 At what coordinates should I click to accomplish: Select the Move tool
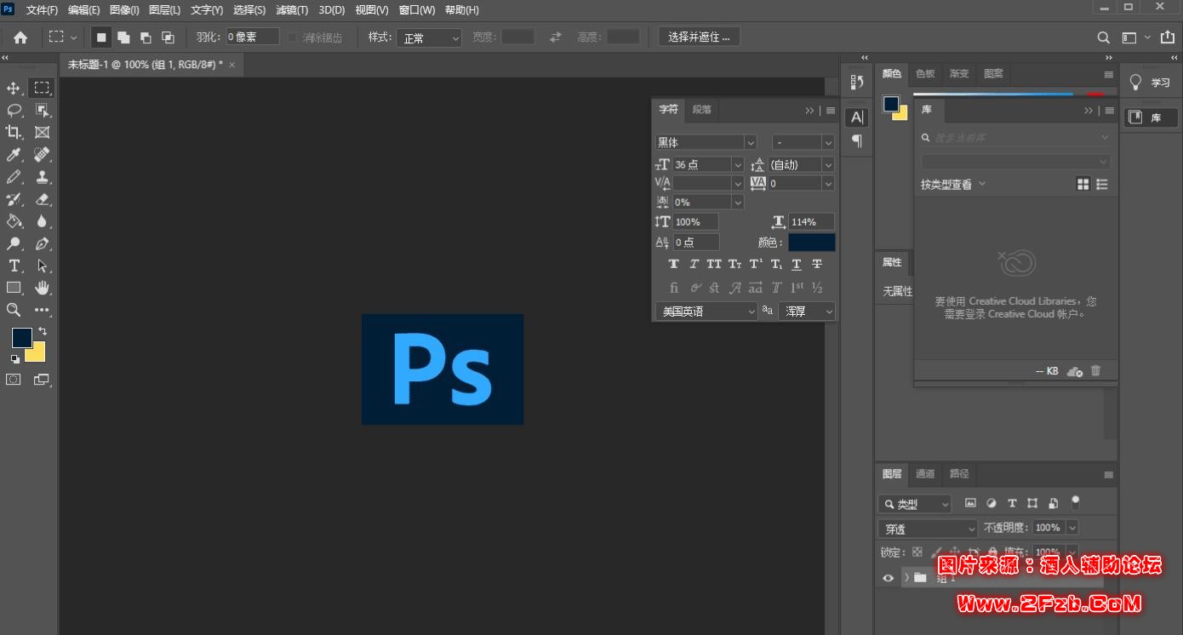pos(14,89)
